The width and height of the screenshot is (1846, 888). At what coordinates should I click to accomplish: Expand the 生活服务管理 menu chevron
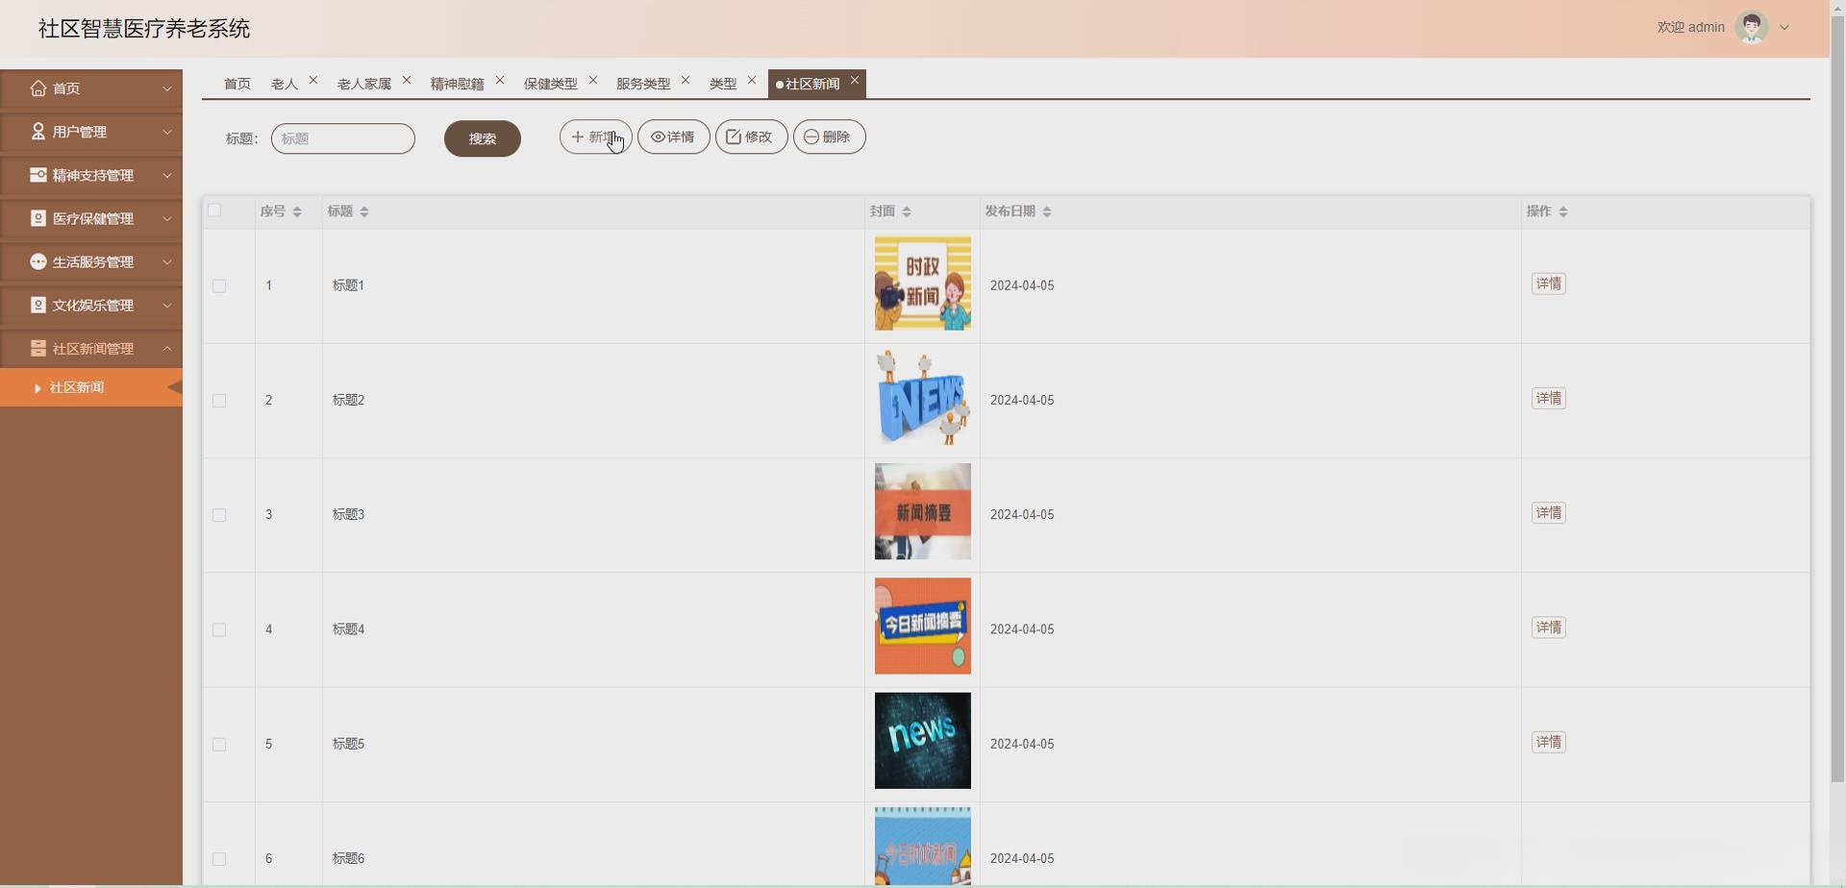pos(167,261)
